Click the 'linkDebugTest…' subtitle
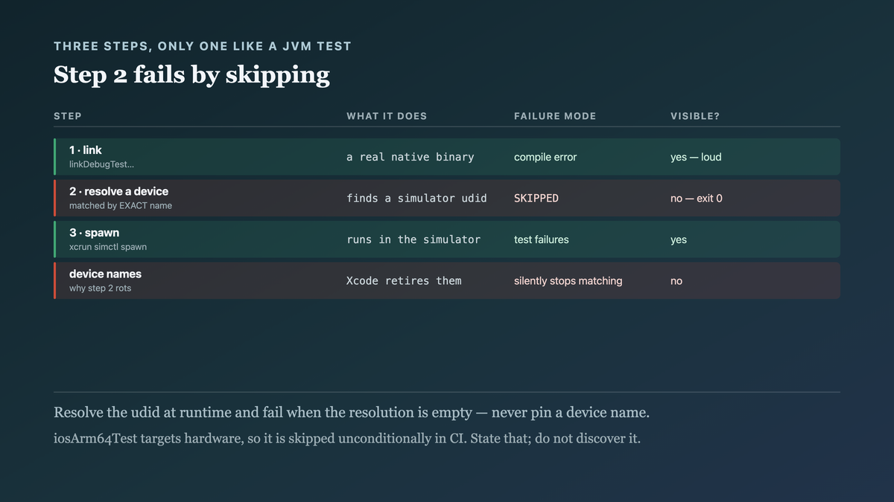Image resolution: width=894 pixels, height=502 pixels. [102, 164]
